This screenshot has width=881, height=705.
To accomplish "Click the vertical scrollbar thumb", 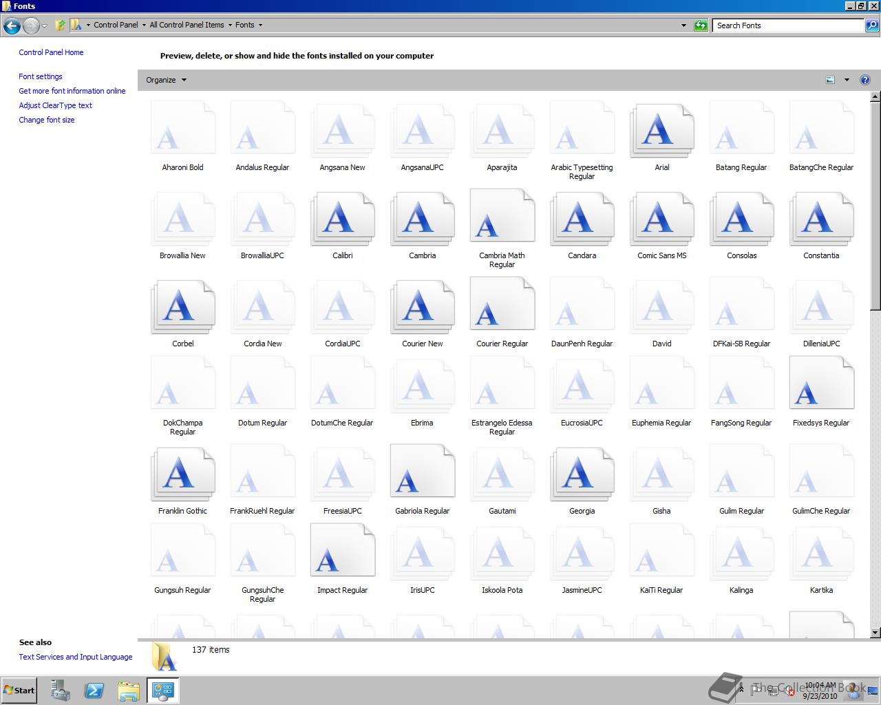I will [875, 206].
